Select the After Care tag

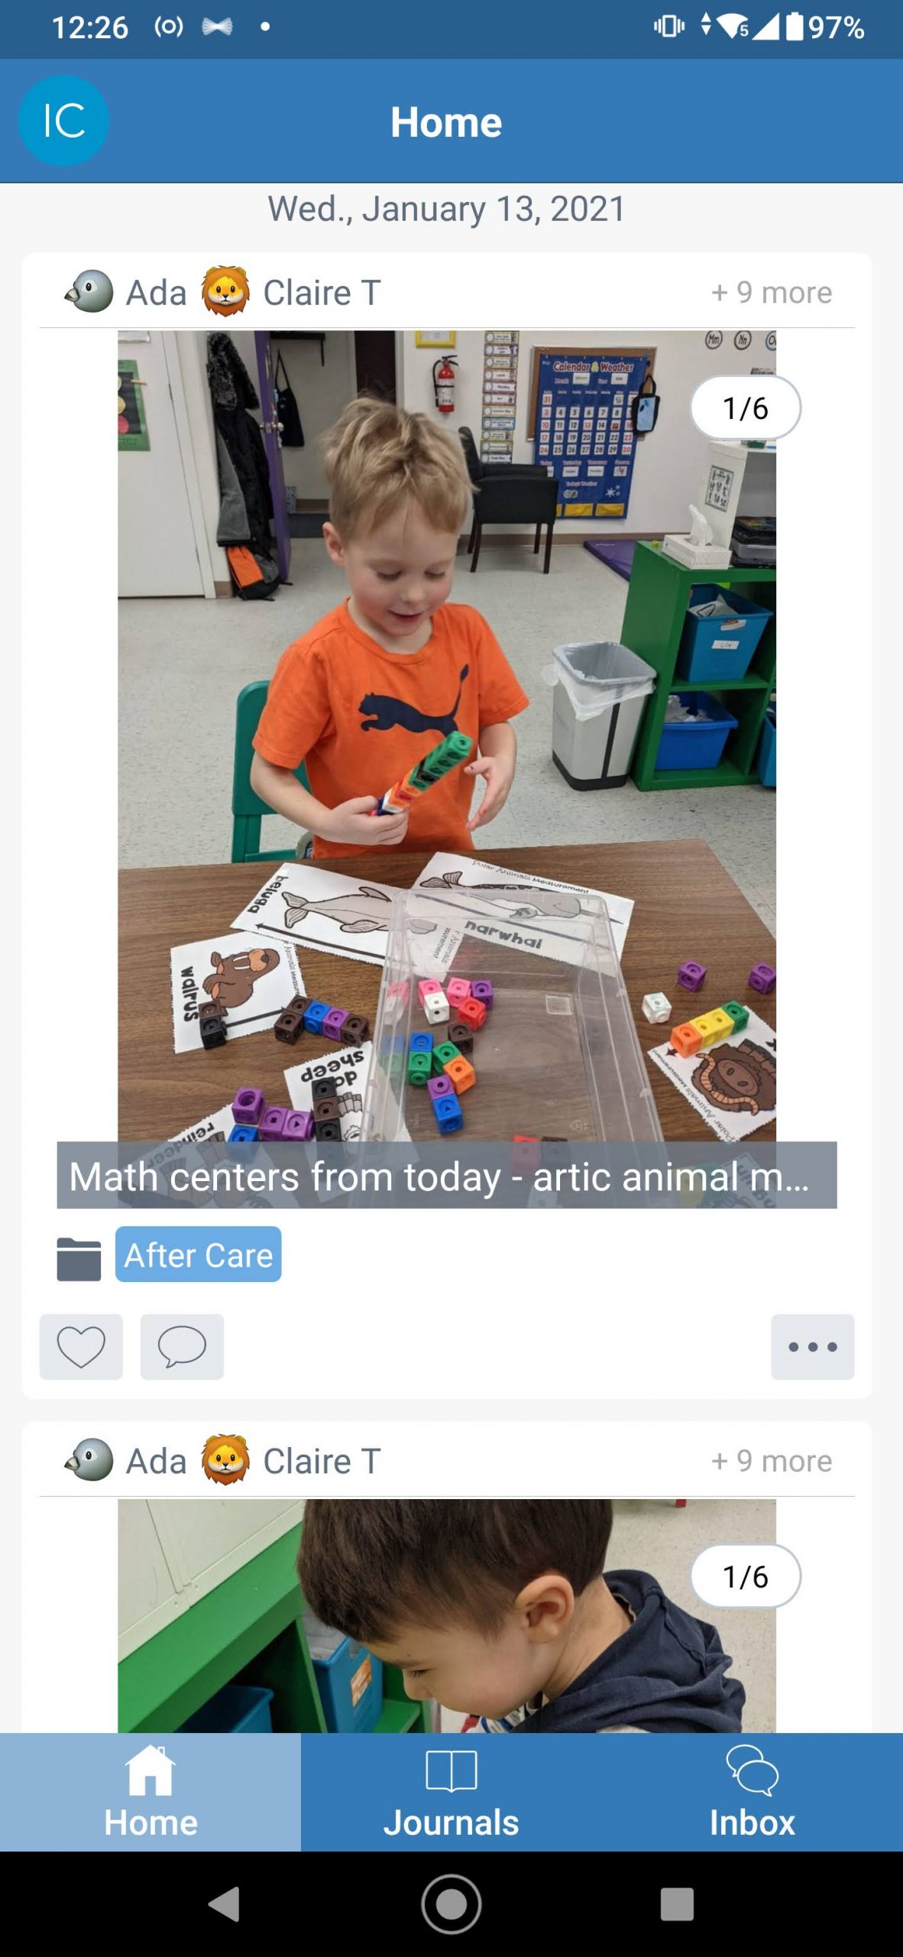199,1254
